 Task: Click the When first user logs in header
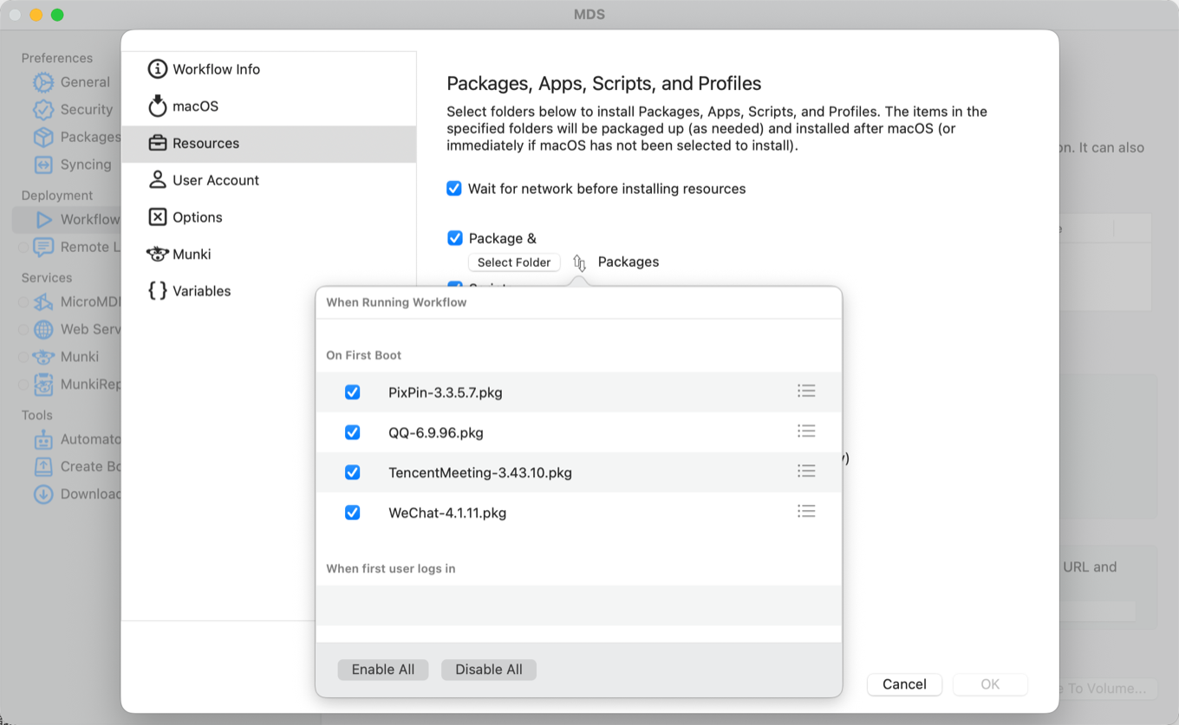(x=391, y=568)
